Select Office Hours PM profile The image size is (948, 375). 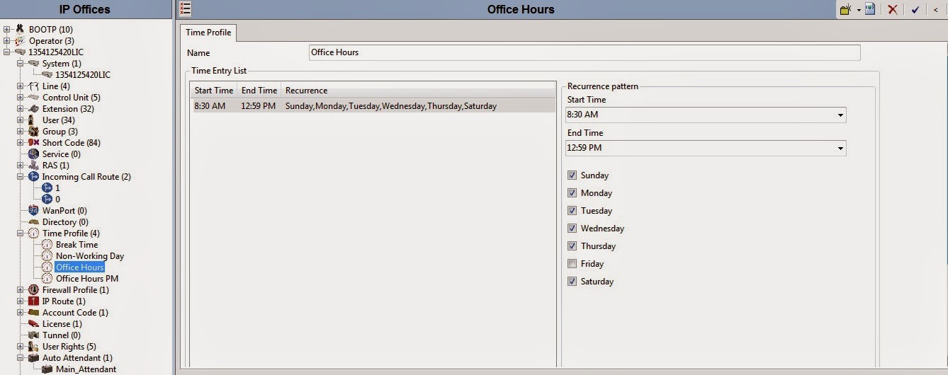click(86, 278)
